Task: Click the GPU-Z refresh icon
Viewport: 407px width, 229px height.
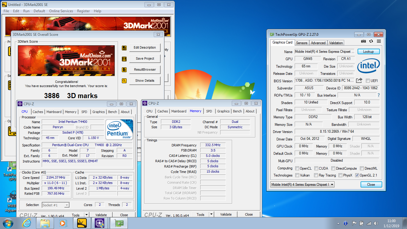Action: (x=371, y=41)
